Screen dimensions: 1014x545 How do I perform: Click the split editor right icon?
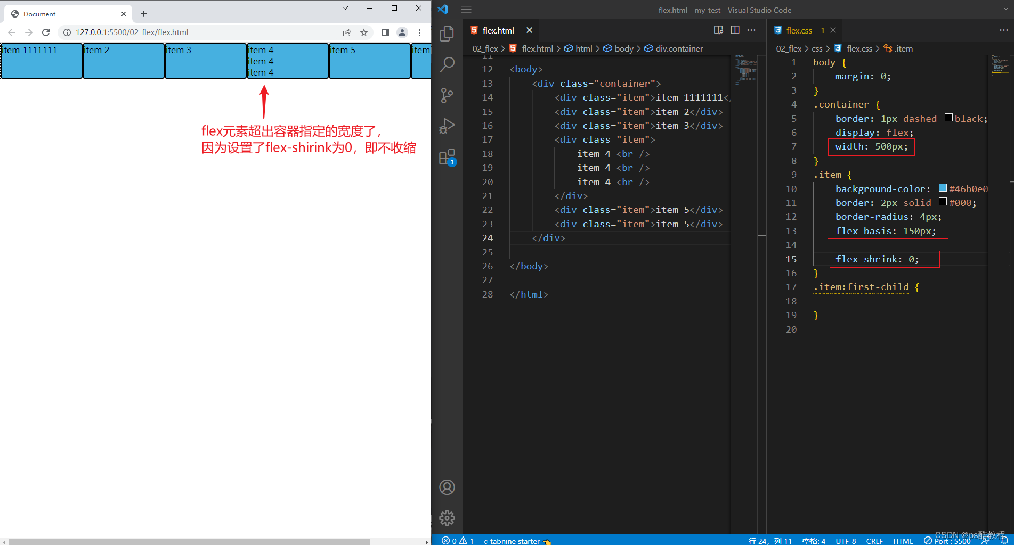(735, 30)
